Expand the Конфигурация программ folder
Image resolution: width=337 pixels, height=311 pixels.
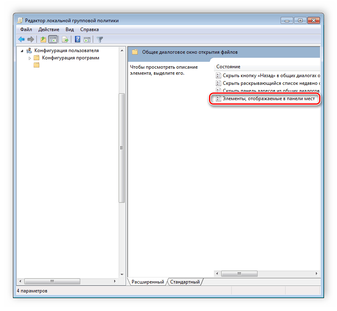coord(30,58)
